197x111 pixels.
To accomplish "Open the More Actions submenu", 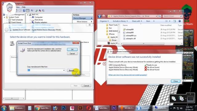I will [83, 22].
